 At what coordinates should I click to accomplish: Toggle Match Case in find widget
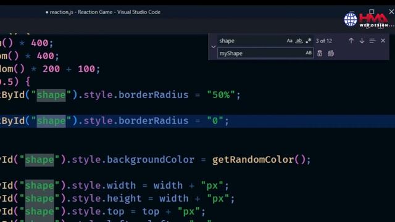tap(289, 41)
